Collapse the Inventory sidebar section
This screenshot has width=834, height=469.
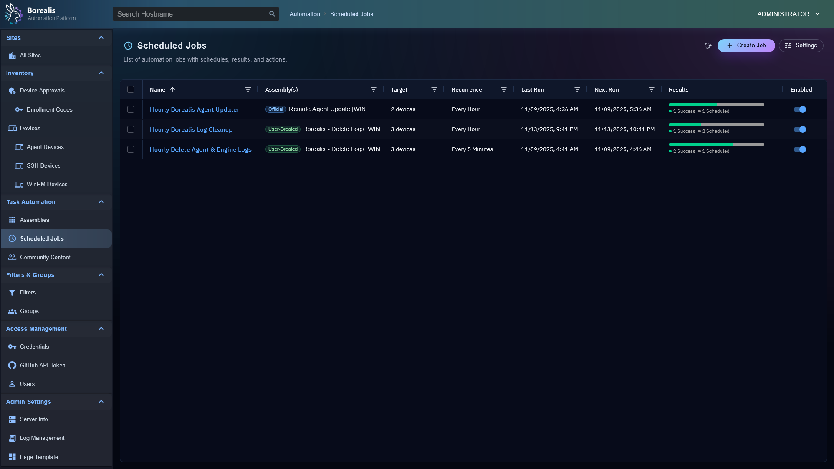(101, 73)
